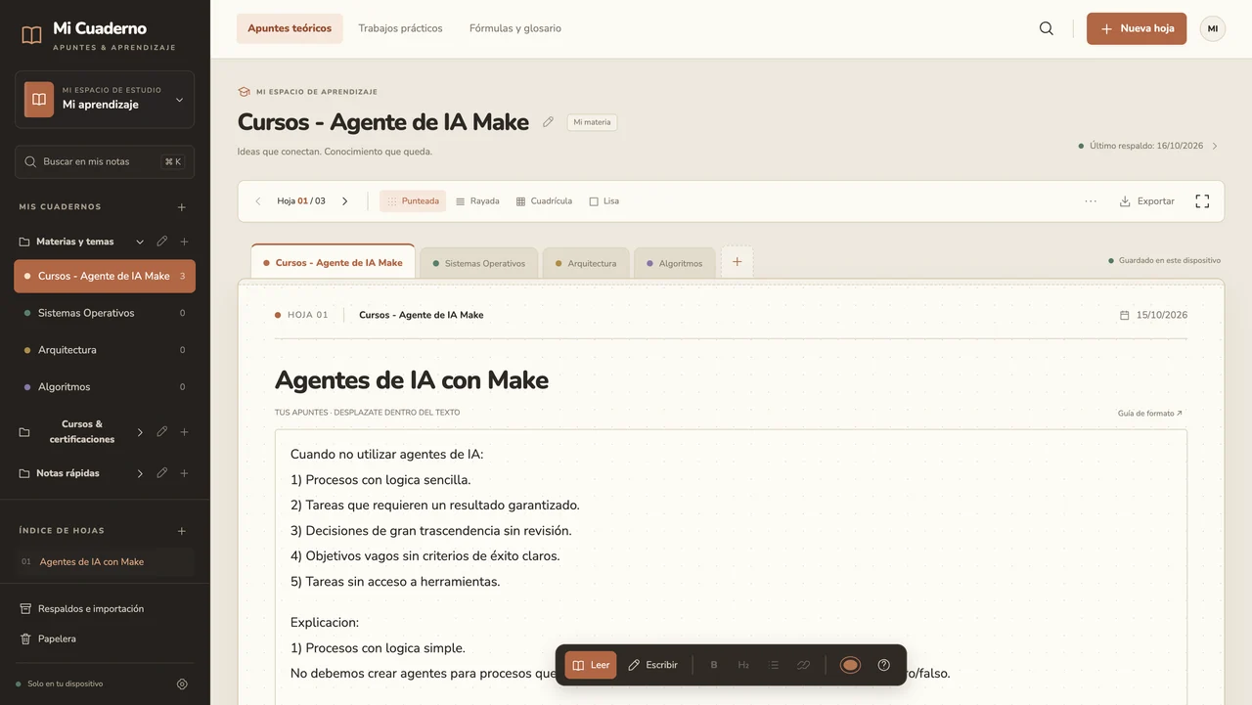The width and height of the screenshot is (1252, 705).
Task: Select the Cuadrícula paper style
Action: click(x=544, y=201)
